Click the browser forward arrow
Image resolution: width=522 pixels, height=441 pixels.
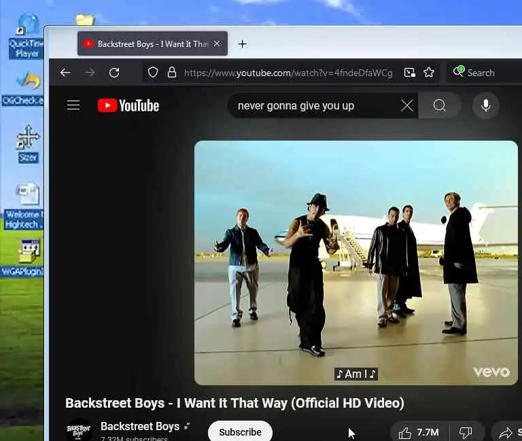pos(90,72)
